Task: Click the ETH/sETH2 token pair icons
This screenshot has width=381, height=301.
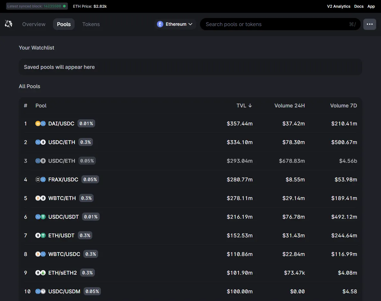Action: click(40, 273)
